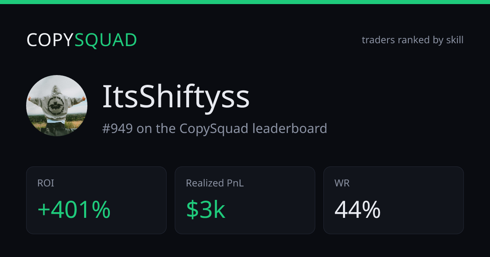
Task: Click 'CopySquad leaderboard' in the subtitle
Action: pos(253,128)
